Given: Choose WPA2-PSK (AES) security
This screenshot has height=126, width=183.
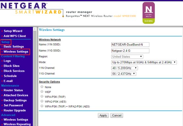Looking at the screenshot, I should (42, 101).
